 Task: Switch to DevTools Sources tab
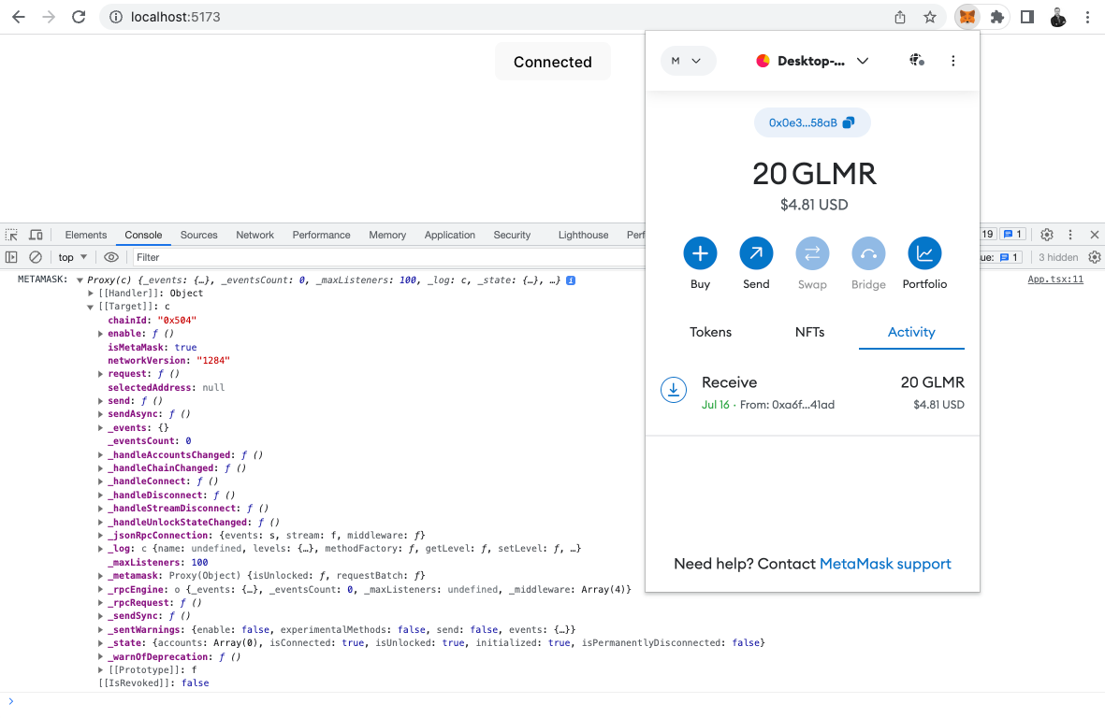coord(198,235)
